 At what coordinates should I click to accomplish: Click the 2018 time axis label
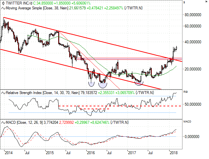coord(174,153)
